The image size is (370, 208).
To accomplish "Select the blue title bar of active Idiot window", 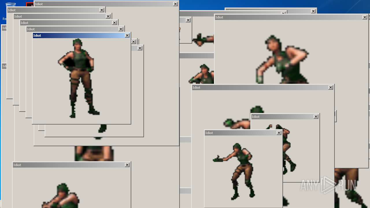I will pyautogui.click(x=81, y=36).
